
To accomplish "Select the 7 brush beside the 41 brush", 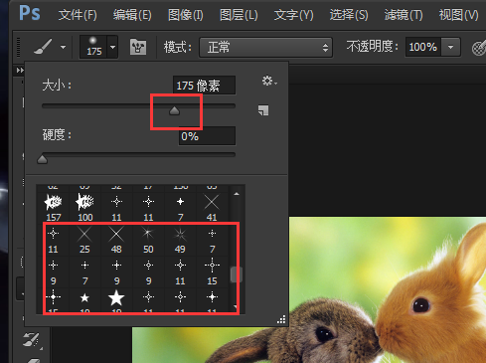I will coord(180,207).
